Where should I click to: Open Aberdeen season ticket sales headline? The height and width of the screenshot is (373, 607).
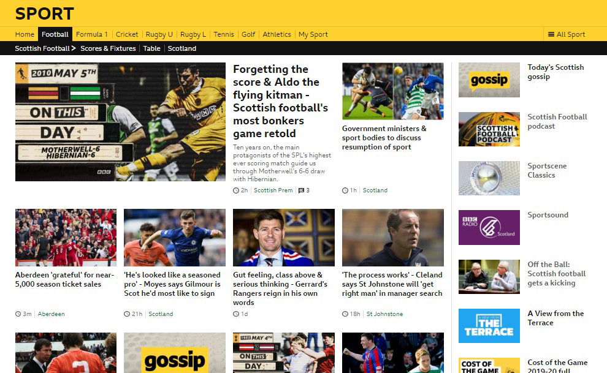point(64,279)
